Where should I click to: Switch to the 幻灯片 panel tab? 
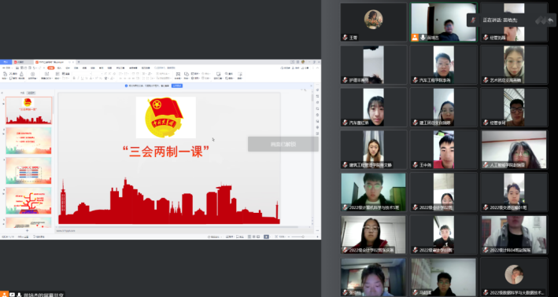tap(31, 93)
